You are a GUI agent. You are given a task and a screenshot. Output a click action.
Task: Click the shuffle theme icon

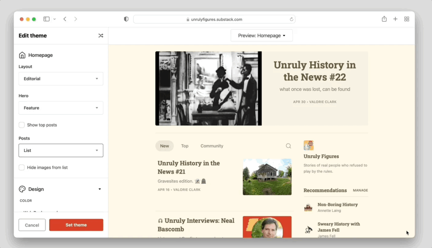pyautogui.click(x=100, y=36)
